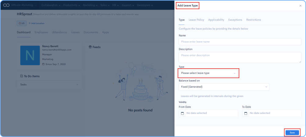Open the Please select leave type dropdown
The image size is (306, 137).
pos(208,73)
